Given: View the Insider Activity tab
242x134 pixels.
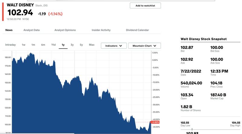Looking at the screenshot, I should (101, 30).
